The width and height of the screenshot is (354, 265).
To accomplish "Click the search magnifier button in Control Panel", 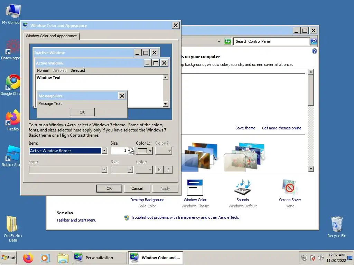I will tap(314, 41).
